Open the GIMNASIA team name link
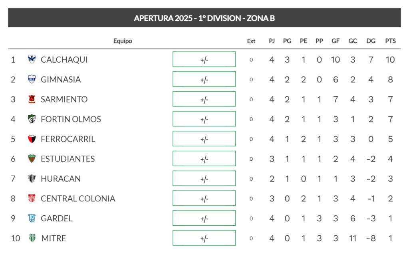 click(x=61, y=79)
